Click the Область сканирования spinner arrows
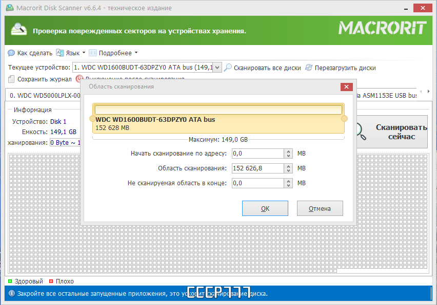The height and width of the screenshot is (305, 437). pyautogui.click(x=288, y=168)
